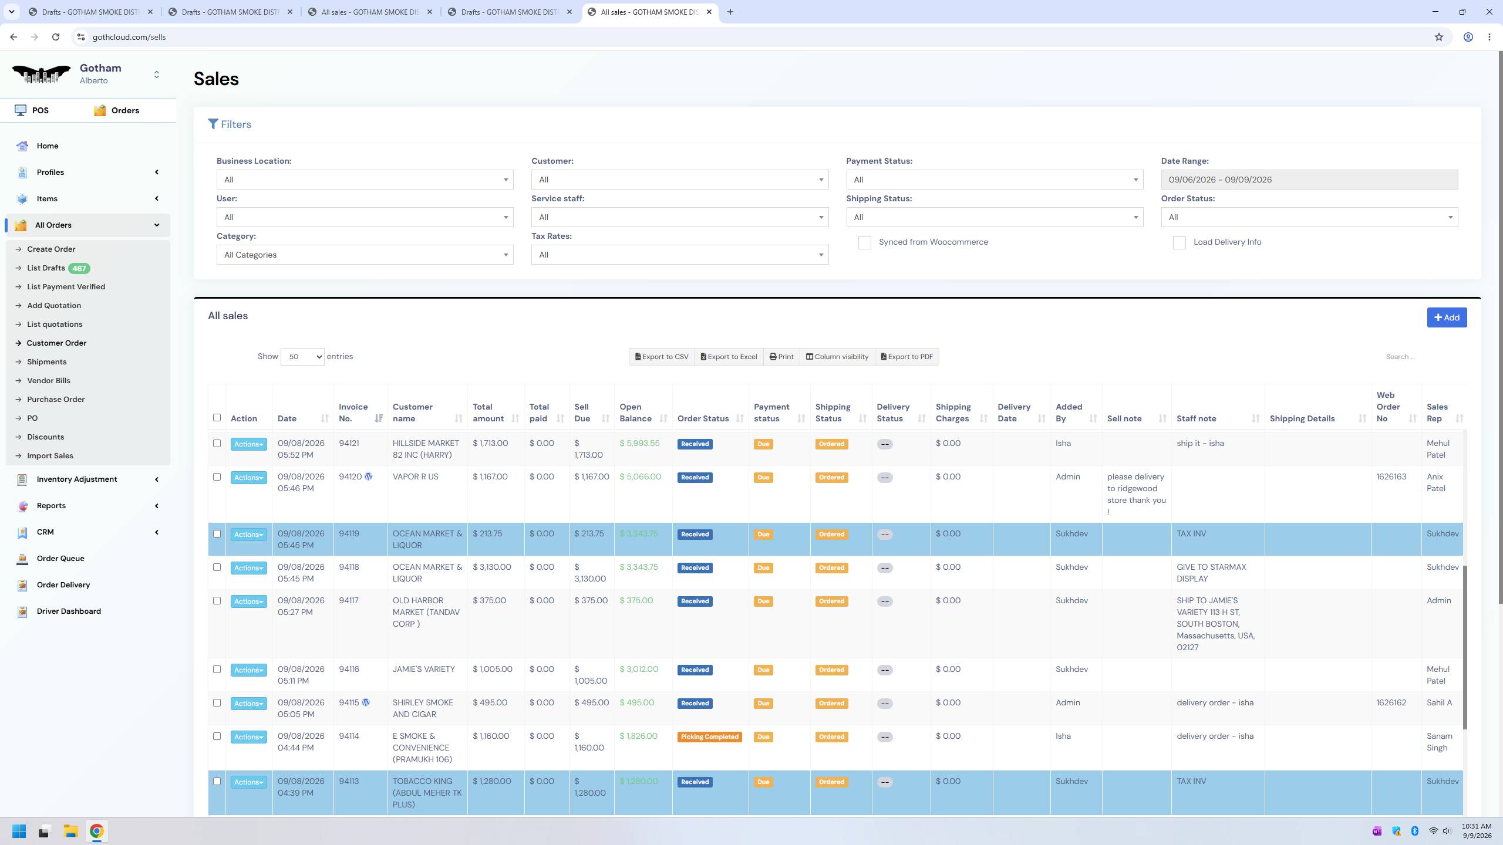Viewport: 1503px width, 845px height.
Task: Open Order Queue sidebar icon
Action: pos(22,559)
